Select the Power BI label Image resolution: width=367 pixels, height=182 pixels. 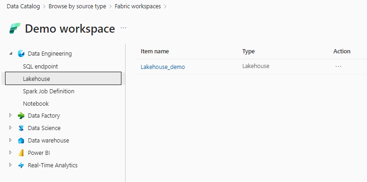coord(39,153)
